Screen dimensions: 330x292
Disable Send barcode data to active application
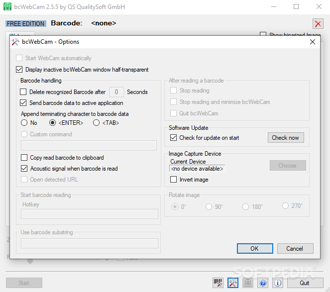pyautogui.click(x=23, y=103)
